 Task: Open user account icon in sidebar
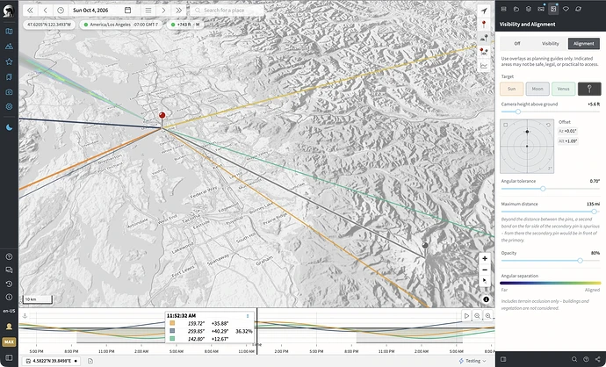pyautogui.click(x=9, y=327)
